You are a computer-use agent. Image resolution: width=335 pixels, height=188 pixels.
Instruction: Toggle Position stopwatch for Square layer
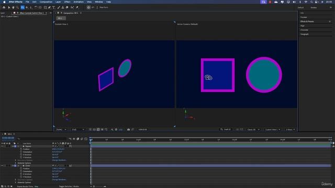tap(21, 149)
